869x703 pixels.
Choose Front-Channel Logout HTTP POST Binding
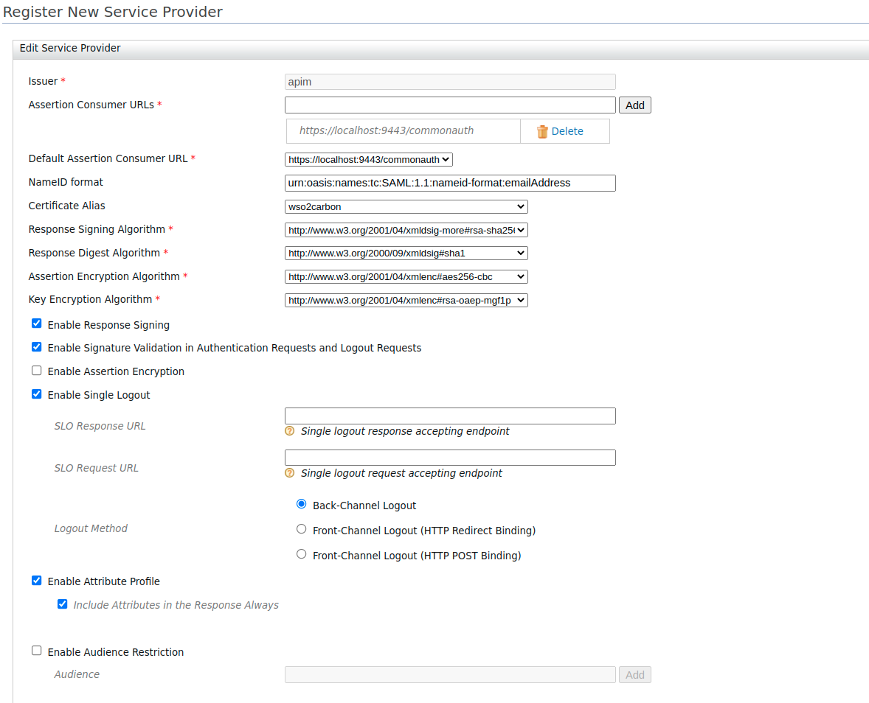pyautogui.click(x=301, y=554)
